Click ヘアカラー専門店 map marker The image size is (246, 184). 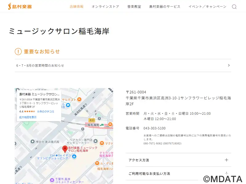(95, 141)
